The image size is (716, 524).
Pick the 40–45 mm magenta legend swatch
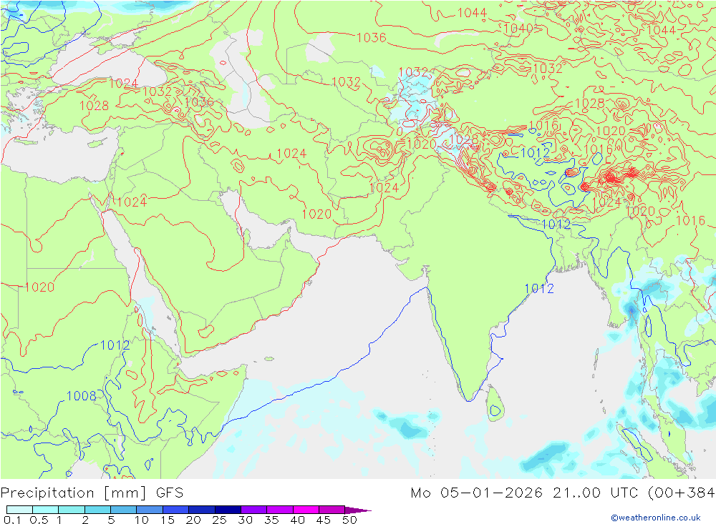click(x=306, y=510)
